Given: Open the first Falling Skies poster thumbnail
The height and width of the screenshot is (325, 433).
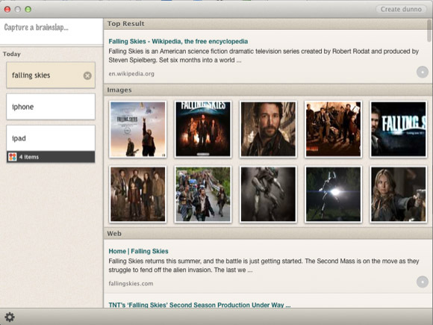Looking at the screenshot, I should (138, 129).
